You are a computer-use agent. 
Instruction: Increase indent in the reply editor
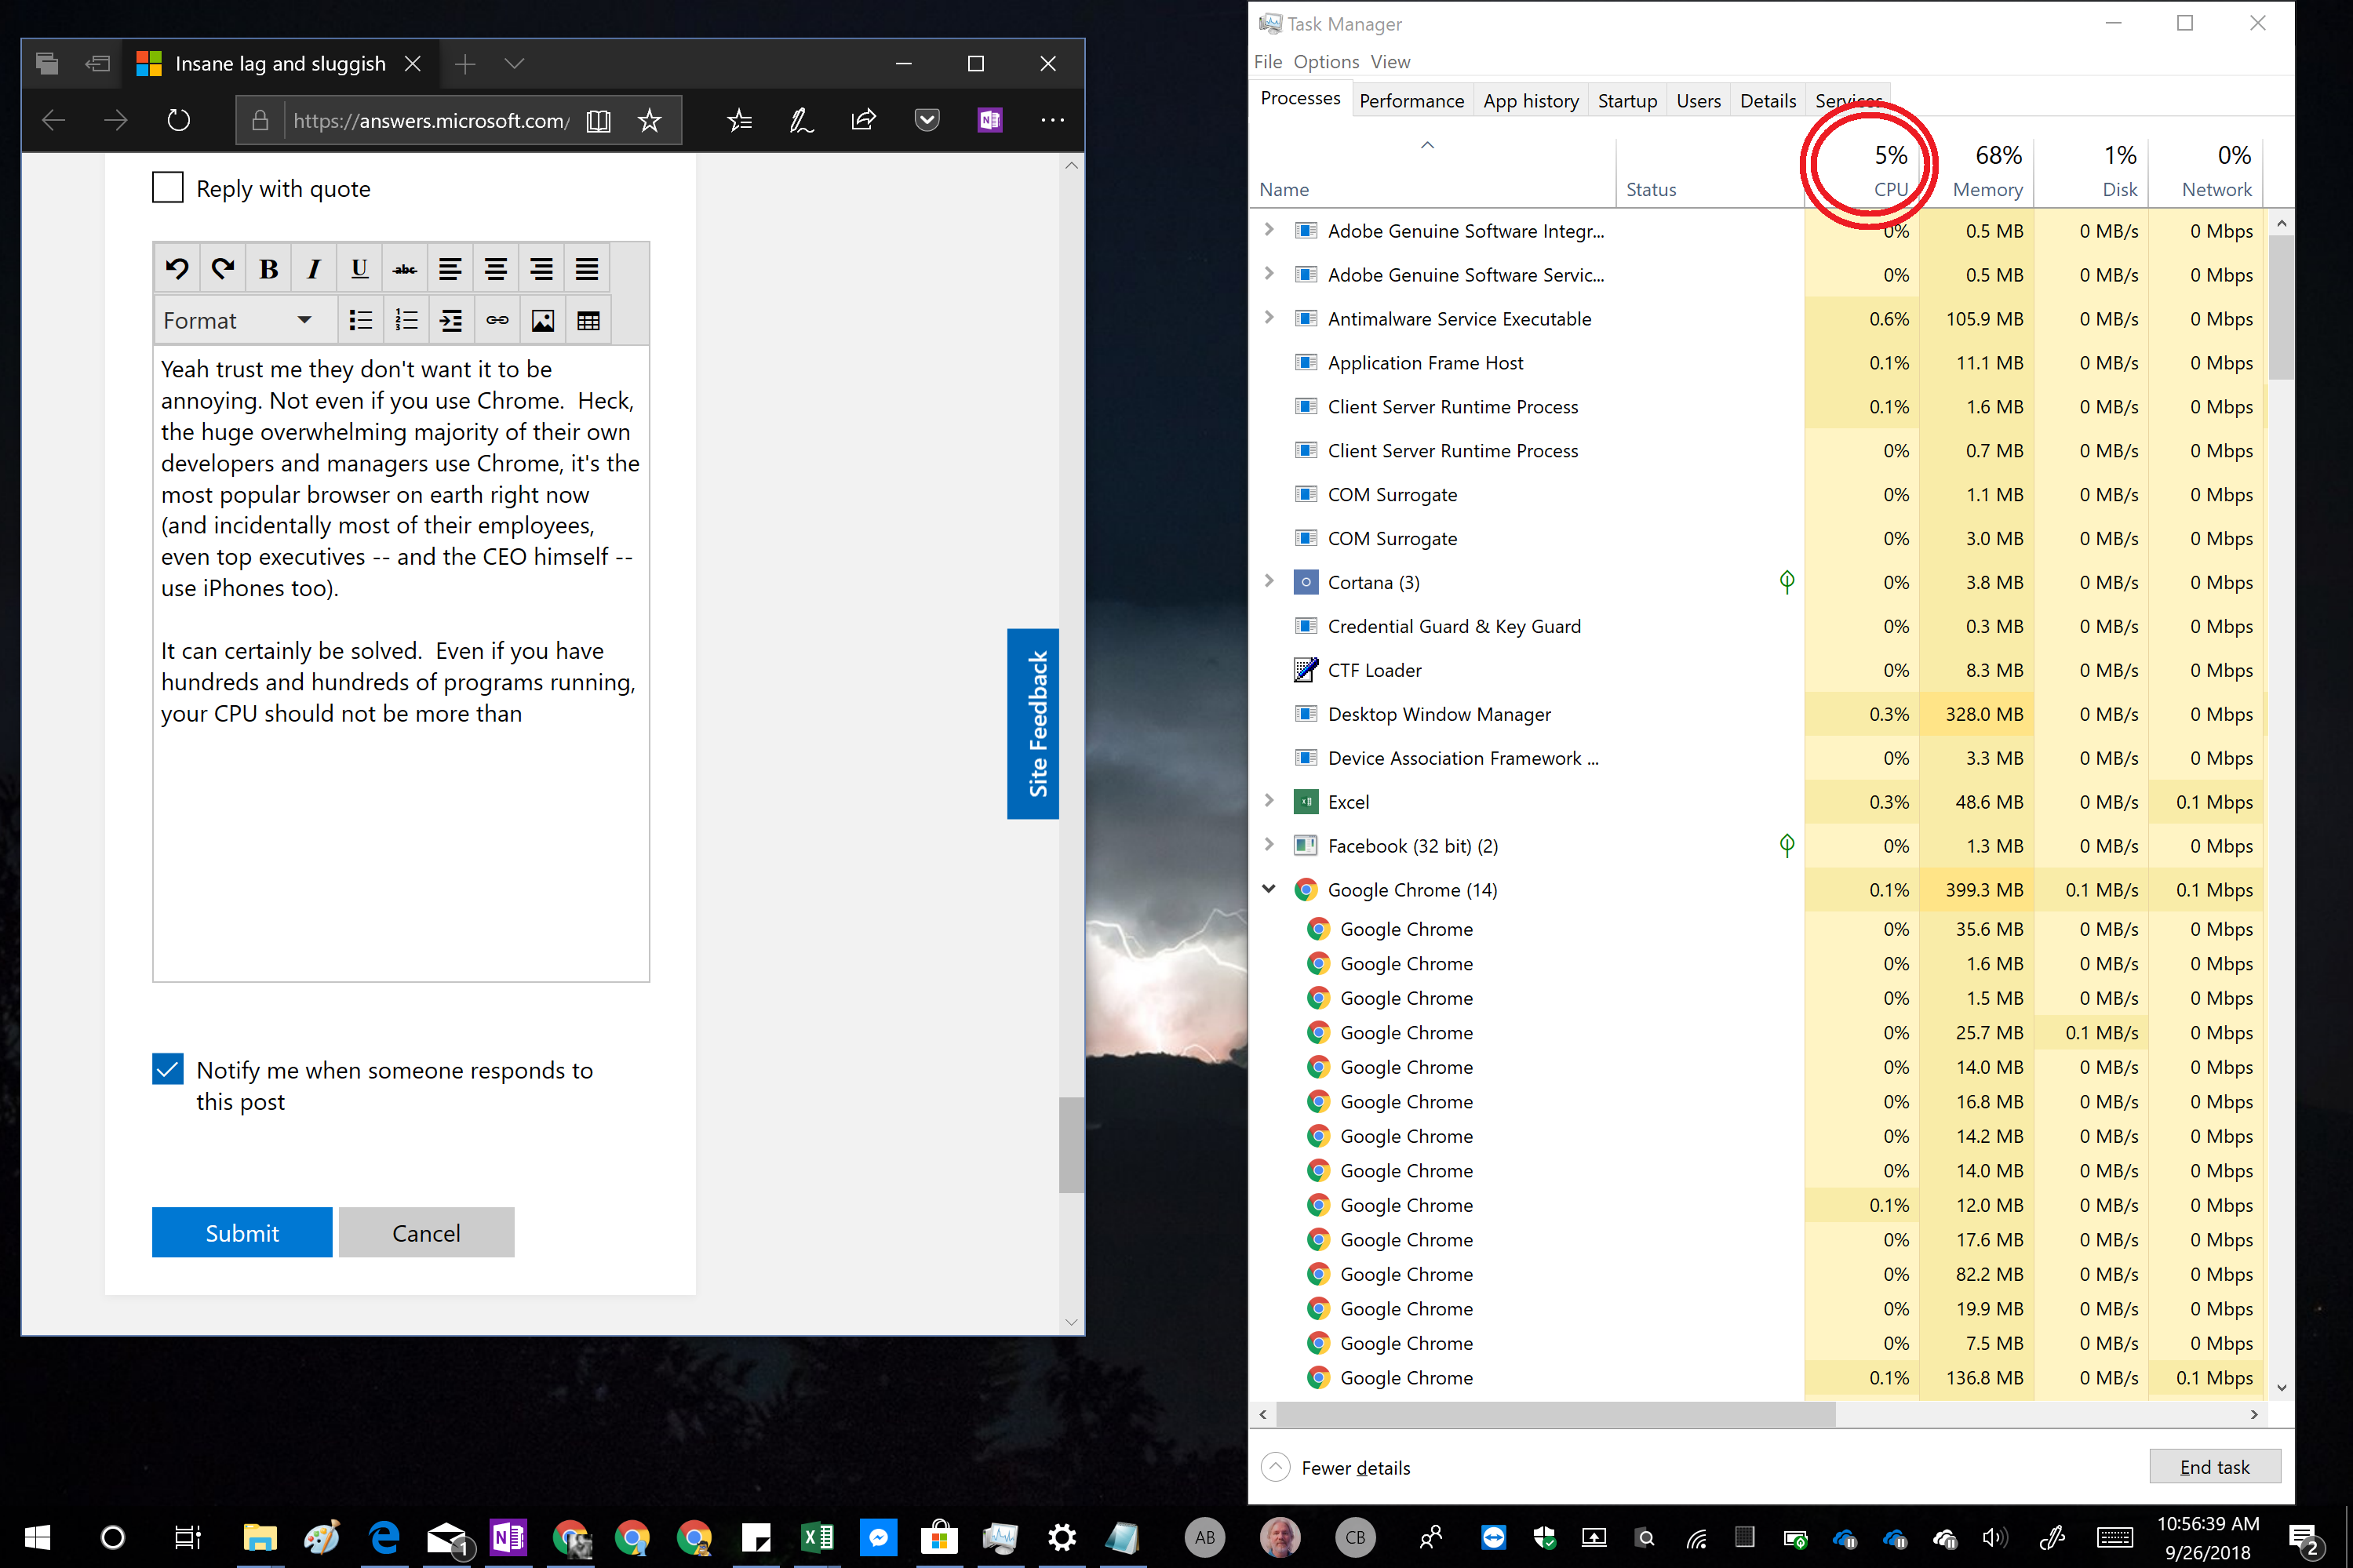[x=451, y=320]
